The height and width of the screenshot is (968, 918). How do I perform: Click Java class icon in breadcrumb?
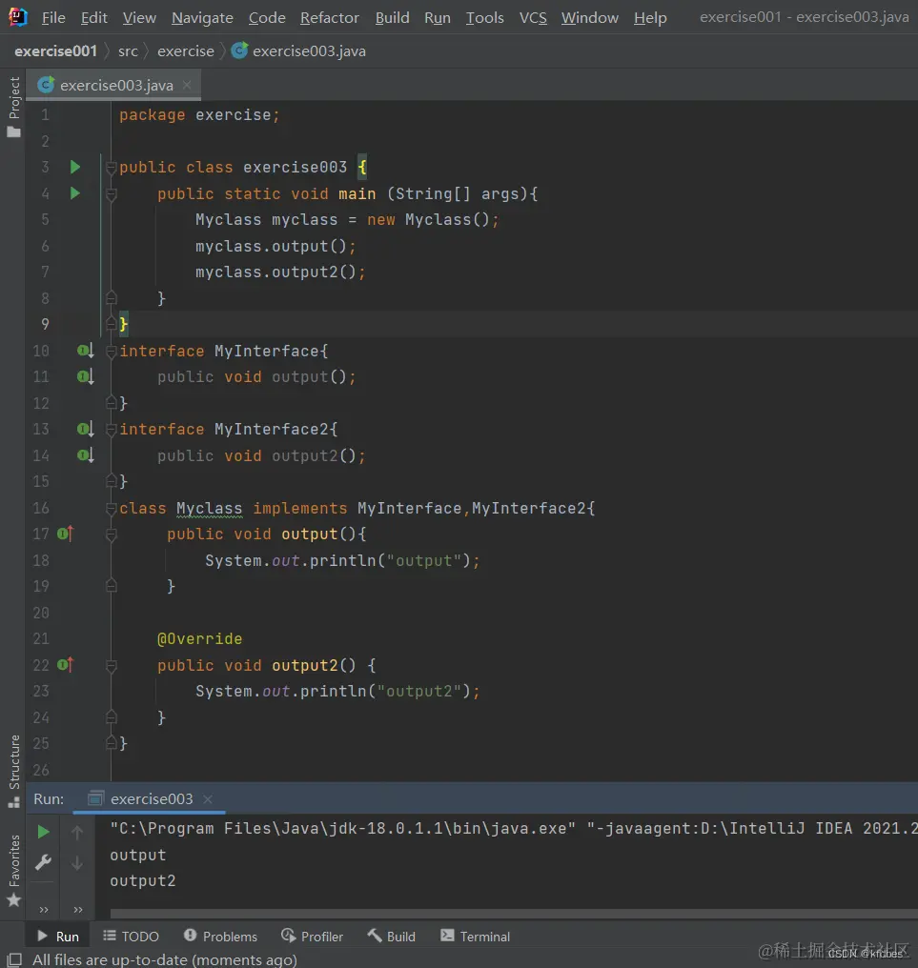(x=239, y=50)
